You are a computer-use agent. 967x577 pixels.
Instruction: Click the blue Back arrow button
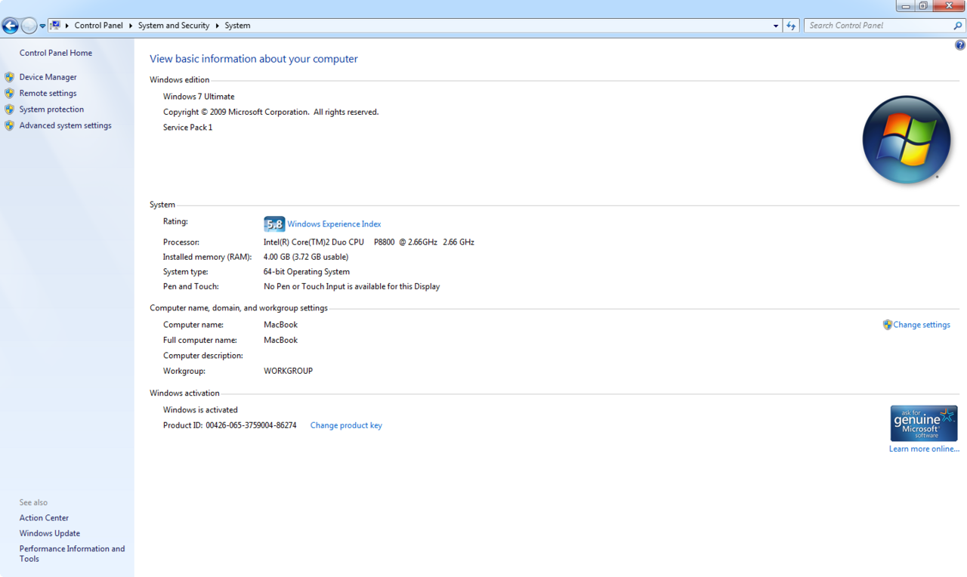point(11,26)
